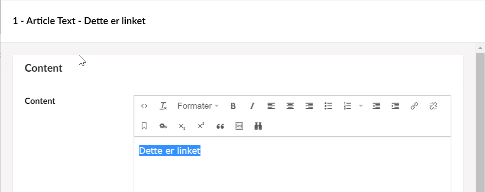
Task: Insert a numbered list
Action: tap(348, 106)
